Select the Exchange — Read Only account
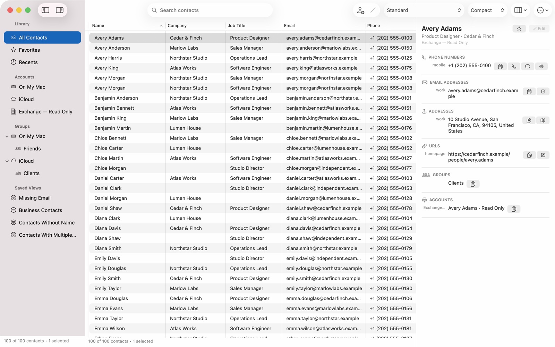Viewport: 555px width, 347px height. click(42, 112)
